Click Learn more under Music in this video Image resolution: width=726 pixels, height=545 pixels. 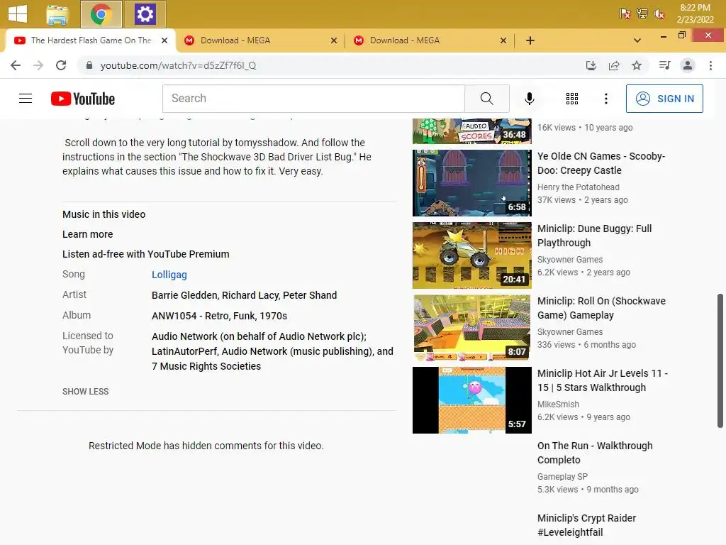point(87,234)
